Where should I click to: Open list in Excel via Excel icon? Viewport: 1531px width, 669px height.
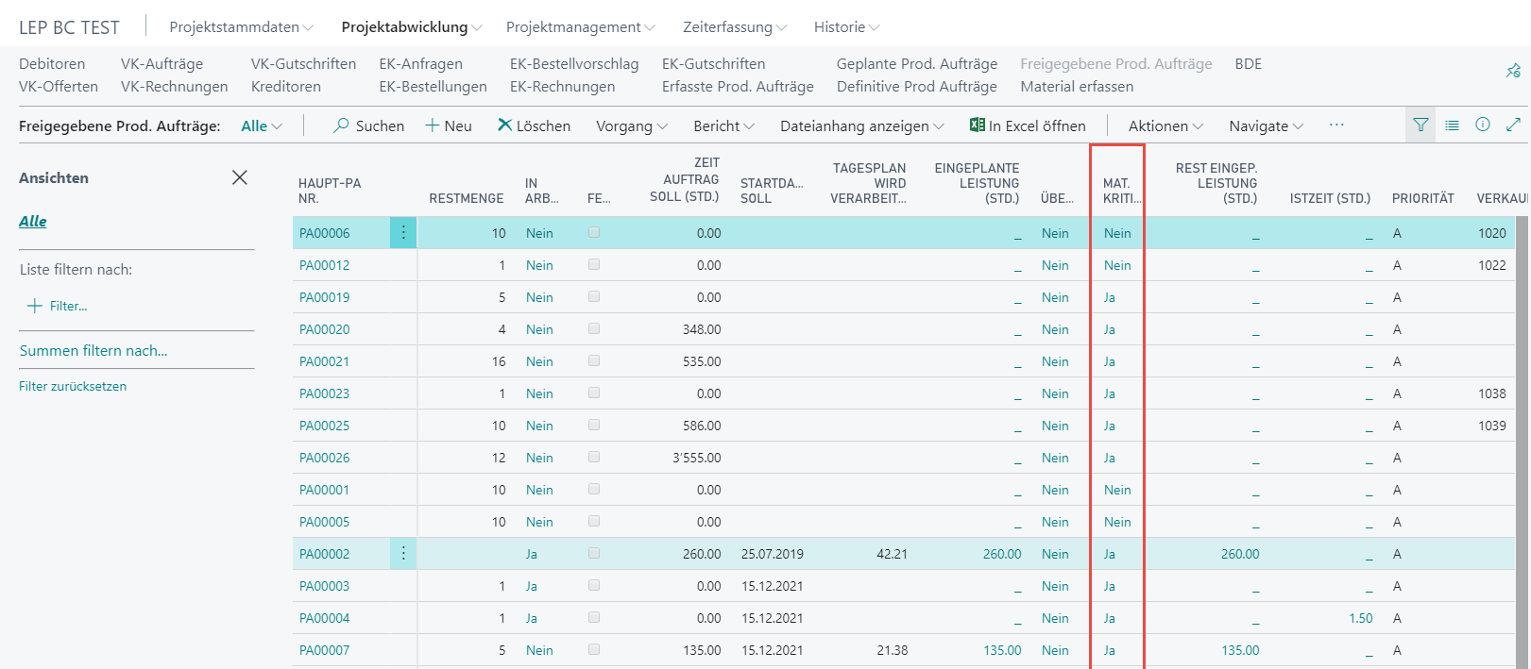977,125
